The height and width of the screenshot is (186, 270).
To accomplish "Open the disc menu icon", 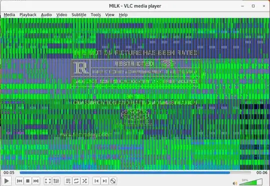I will [113, 181].
